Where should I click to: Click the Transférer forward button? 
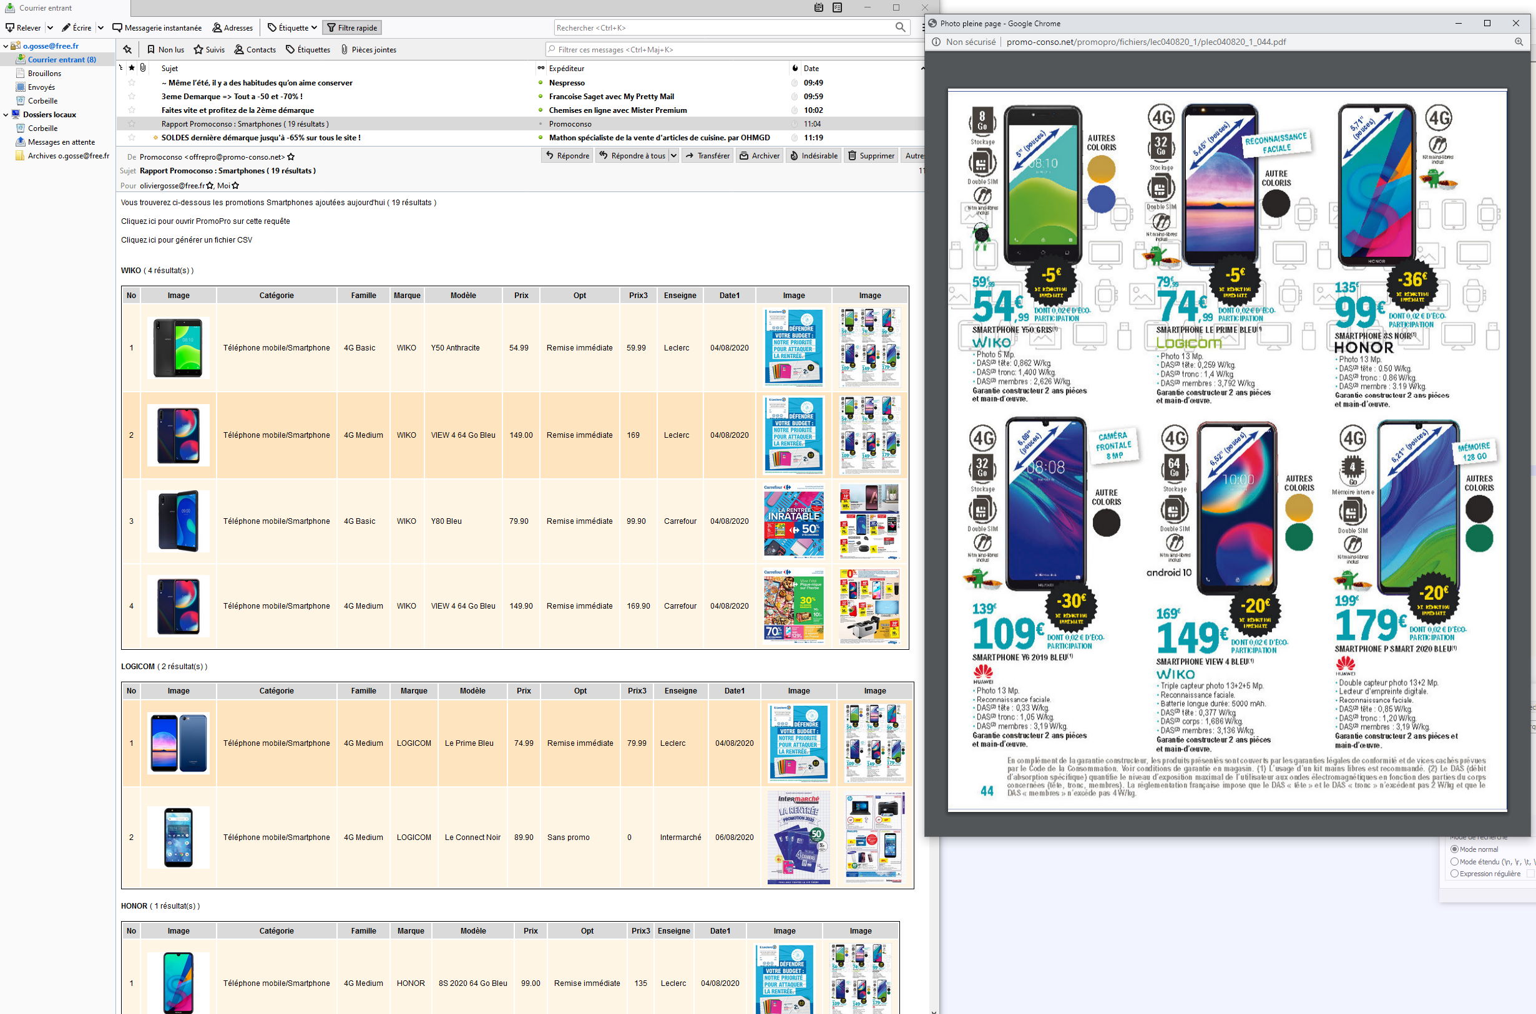coord(707,156)
